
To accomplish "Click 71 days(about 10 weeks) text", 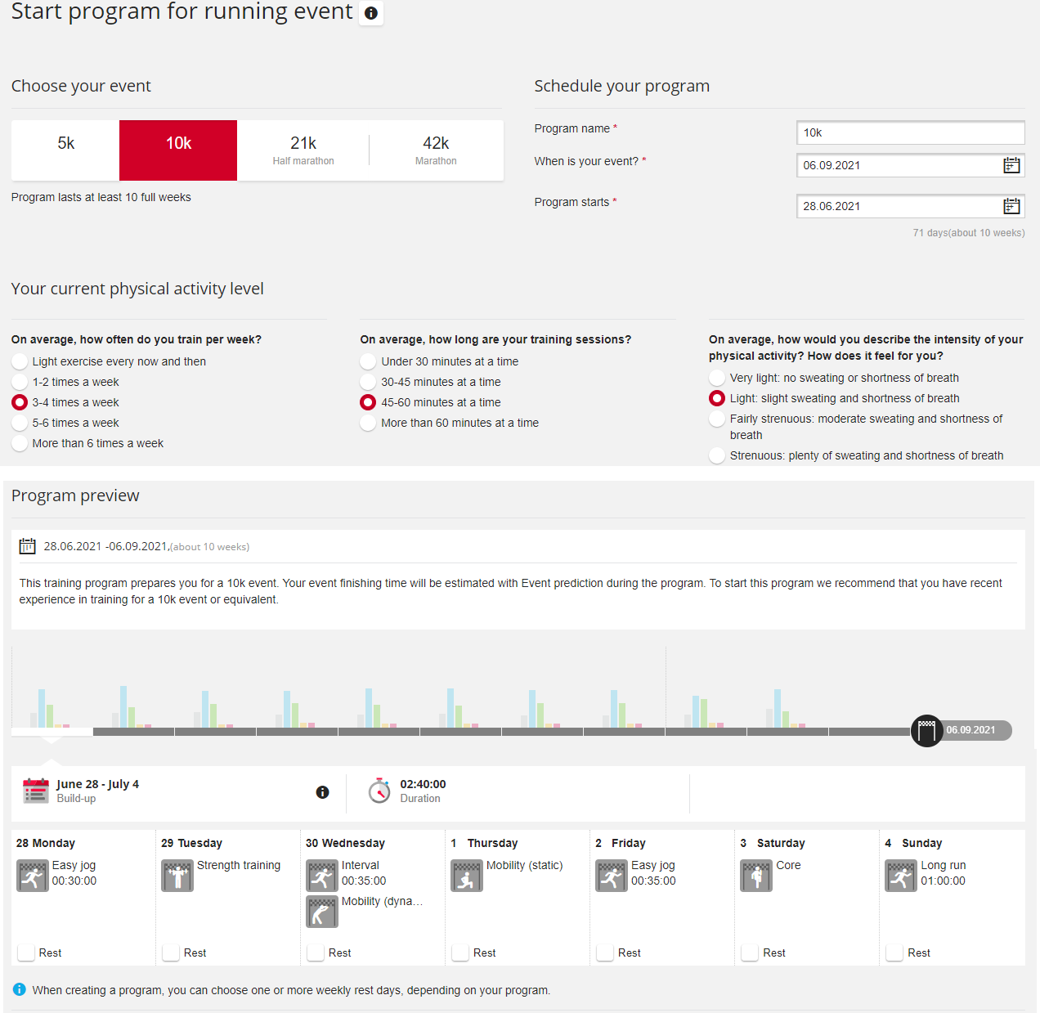I will coord(969,233).
